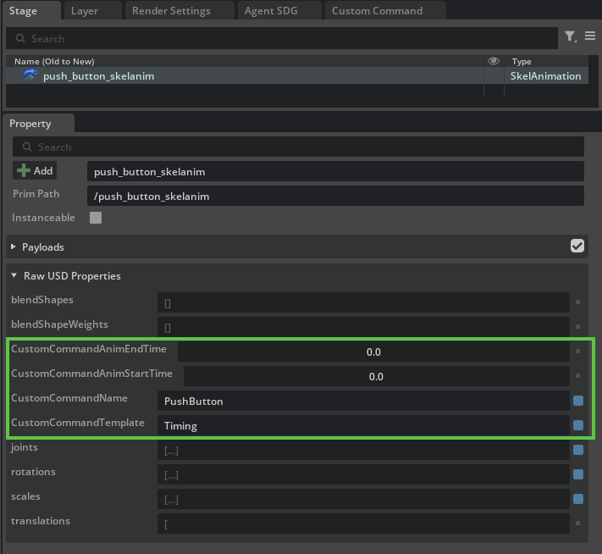
Task: Expand the Payloads section
Action: [x=13, y=247]
